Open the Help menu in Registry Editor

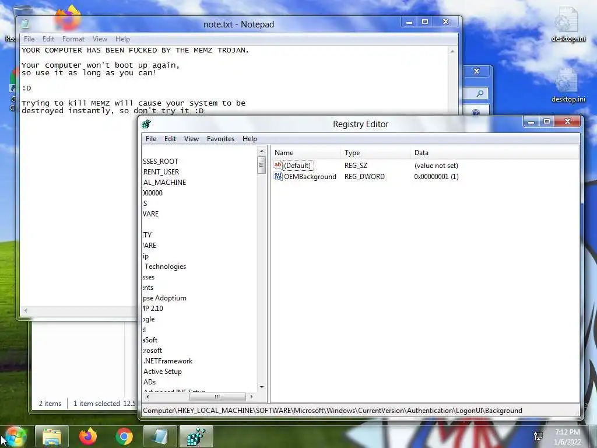point(250,139)
